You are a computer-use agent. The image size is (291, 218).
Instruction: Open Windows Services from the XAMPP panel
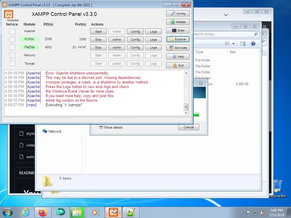[178, 48]
